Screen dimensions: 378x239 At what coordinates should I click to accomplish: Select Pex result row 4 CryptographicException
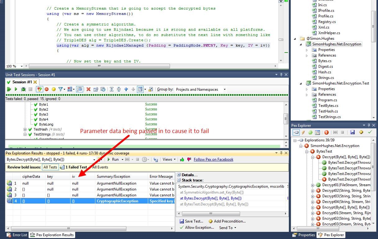tap(90, 201)
